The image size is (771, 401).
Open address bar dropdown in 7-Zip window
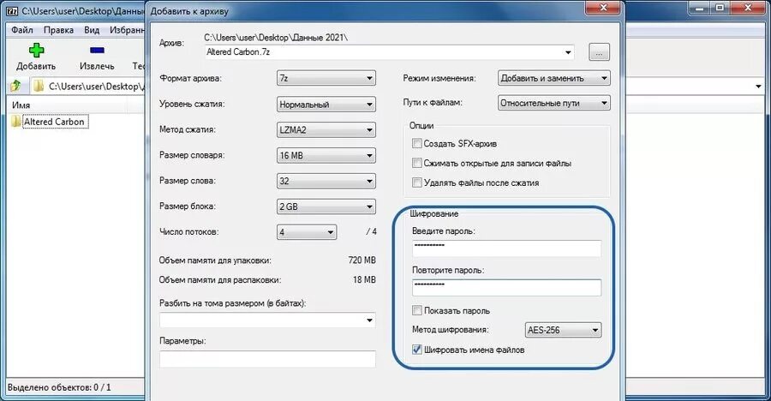tap(759, 86)
